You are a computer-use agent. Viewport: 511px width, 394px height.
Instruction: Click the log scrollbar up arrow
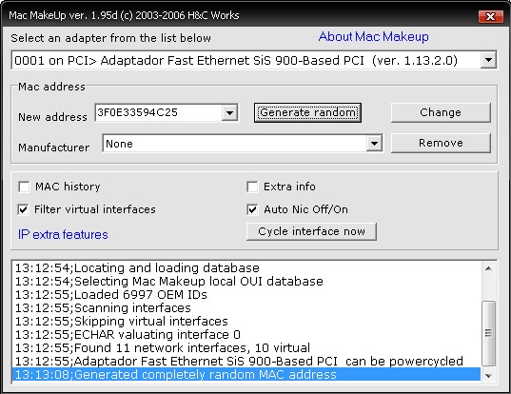488,268
